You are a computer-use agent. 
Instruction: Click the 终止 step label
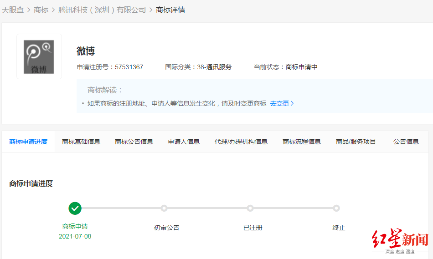(339, 228)
